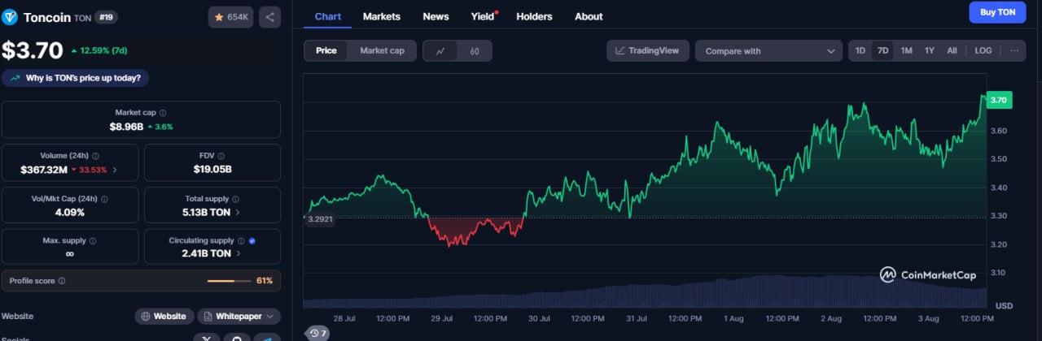
Task: Select the Market cap chart toggle
Action: (382, 50)
